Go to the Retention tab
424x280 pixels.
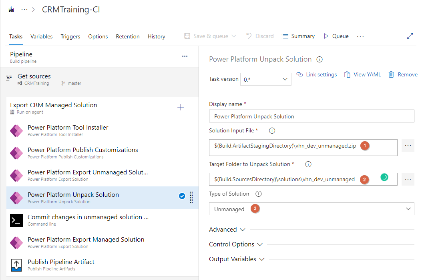pyautogui.click(x=128, y=36)
